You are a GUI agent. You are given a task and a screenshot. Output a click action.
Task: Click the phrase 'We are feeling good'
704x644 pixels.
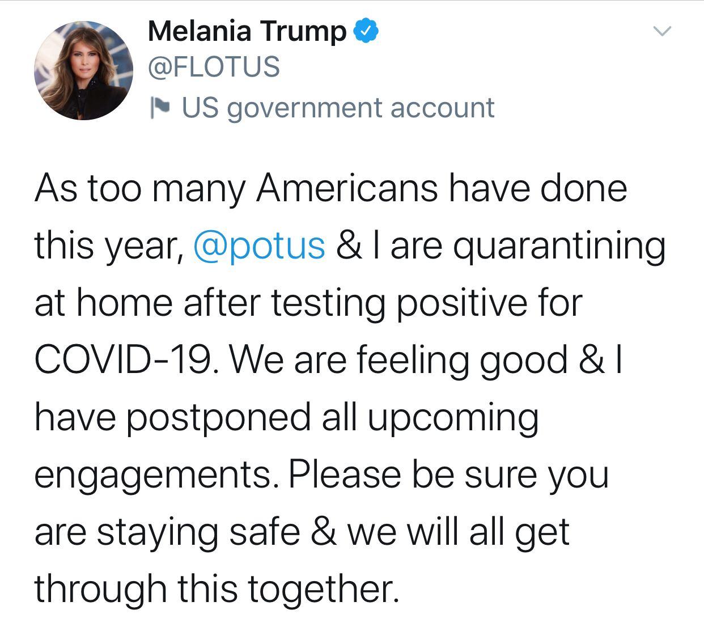click(398, 361)
